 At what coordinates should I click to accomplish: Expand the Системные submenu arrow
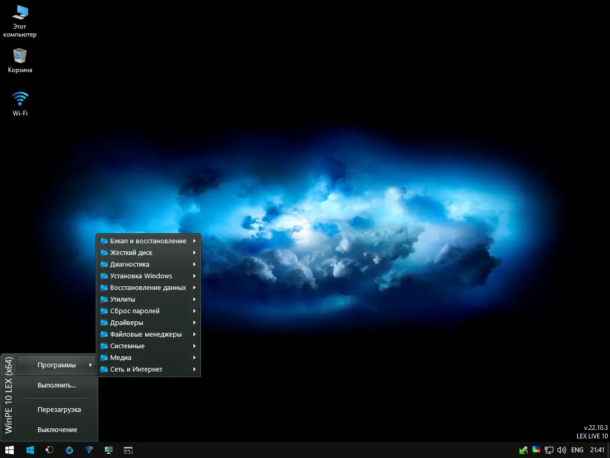click(x=194, y=346)
